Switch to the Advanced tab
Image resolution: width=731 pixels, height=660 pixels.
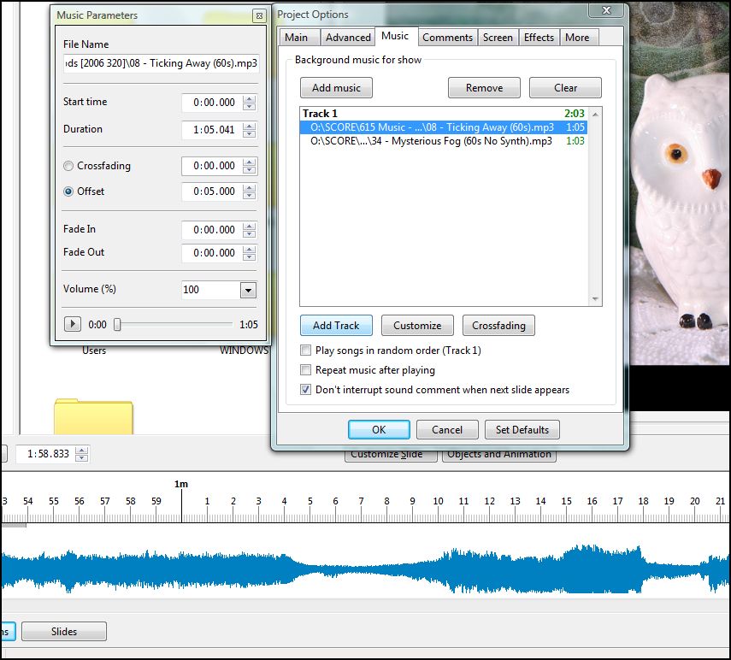pyautogui.click(x=348, y=38)
